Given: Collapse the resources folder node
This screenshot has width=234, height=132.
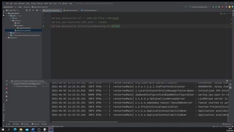Looking at the screenshot, I should tap(11, 21).
